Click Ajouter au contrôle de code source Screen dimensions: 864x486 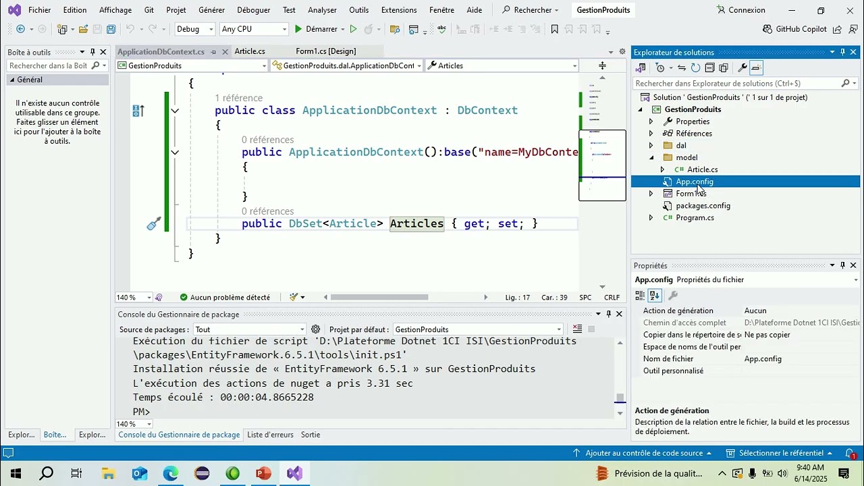[x=642, y=453]
